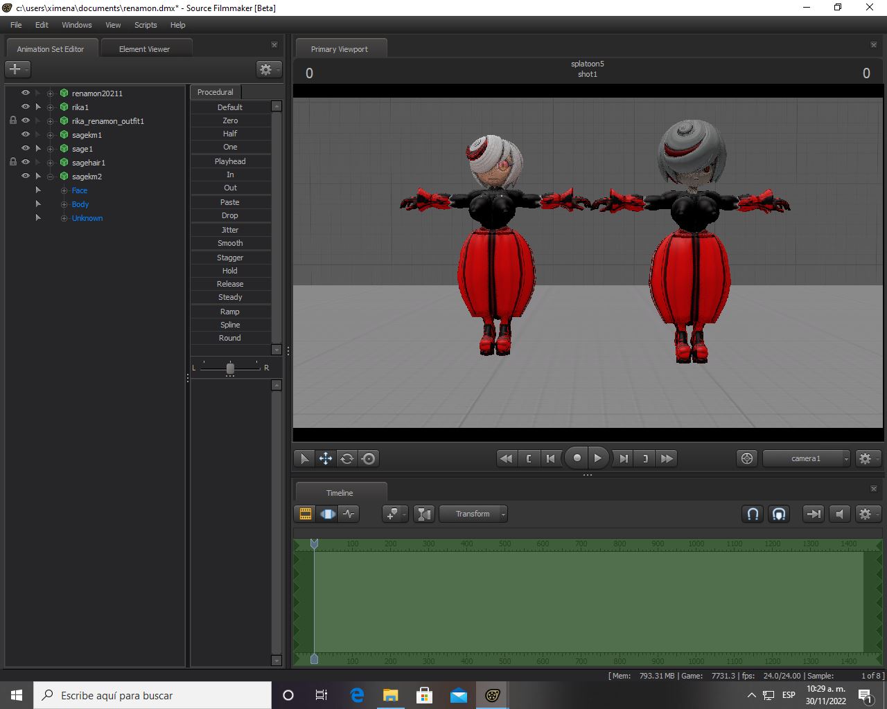
Task: Expand the Face control group
Action: coord(64,190)
